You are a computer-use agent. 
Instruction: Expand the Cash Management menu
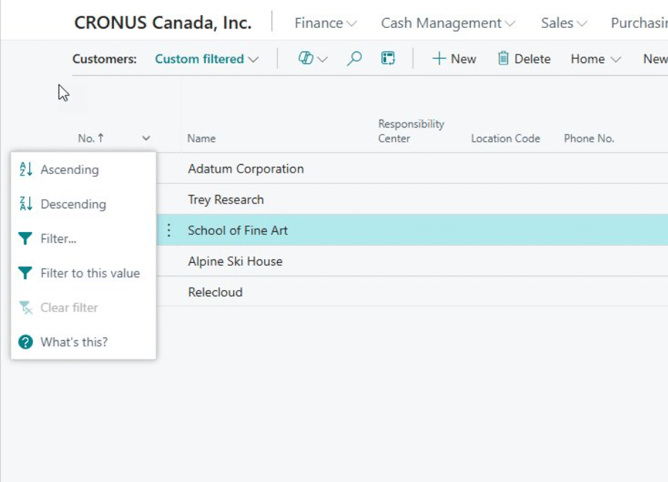pyautogui.click(x=448, y=23)
